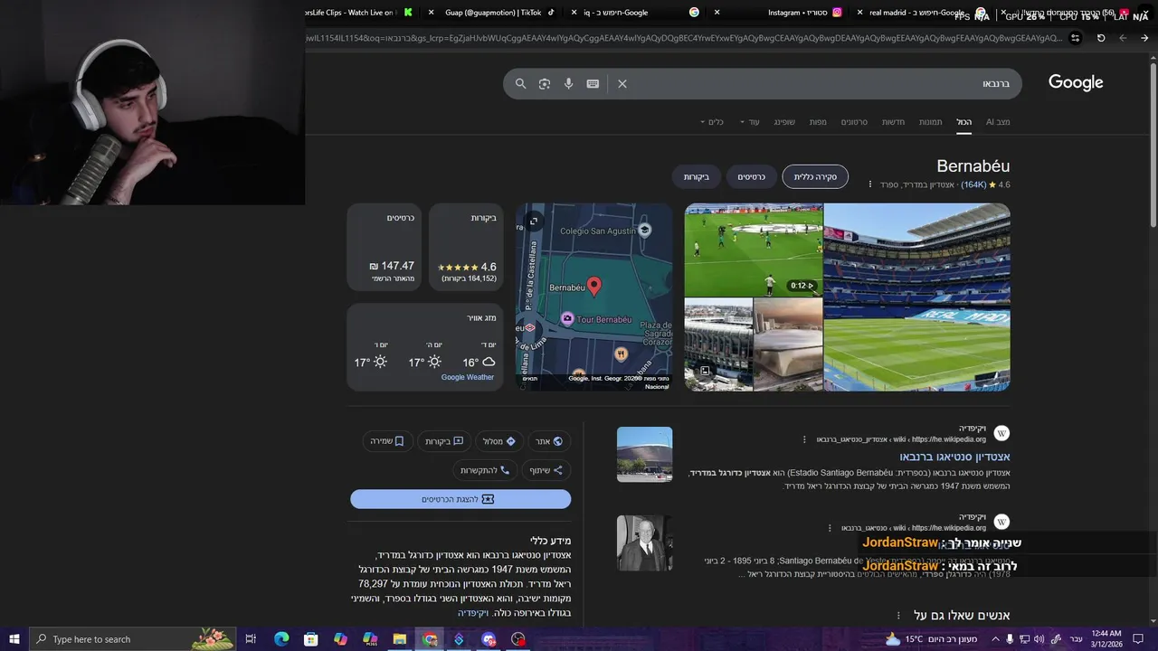Viewport: 1158px width, 651px height.
Task: Switch to the Kick Clips browser tab
Action: 357,13
